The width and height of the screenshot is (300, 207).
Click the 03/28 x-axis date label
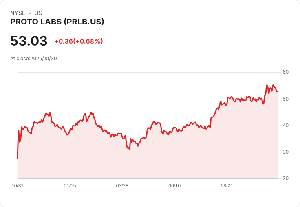[122, 185]
